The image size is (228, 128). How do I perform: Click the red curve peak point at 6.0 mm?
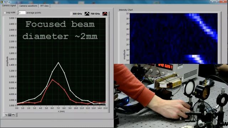click(x=52, y=80)
